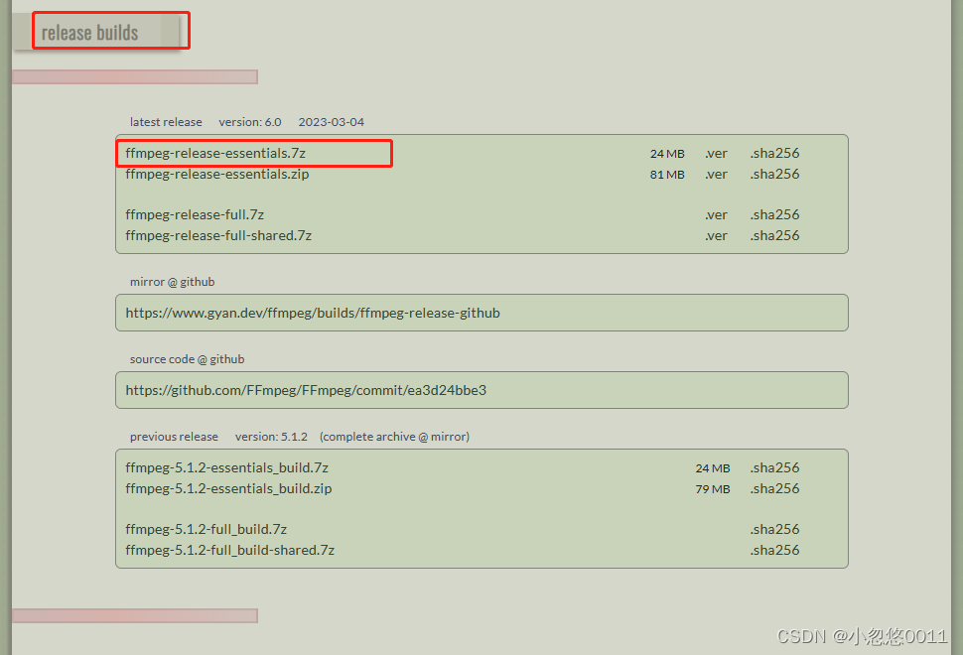Open the gyan.dev ffmpeg-release-github mirror URL
This screenshot has height=655, width=963.
(x=313, y=313)
